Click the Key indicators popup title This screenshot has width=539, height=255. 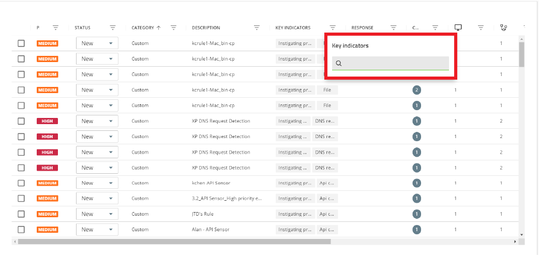[350, 46]
